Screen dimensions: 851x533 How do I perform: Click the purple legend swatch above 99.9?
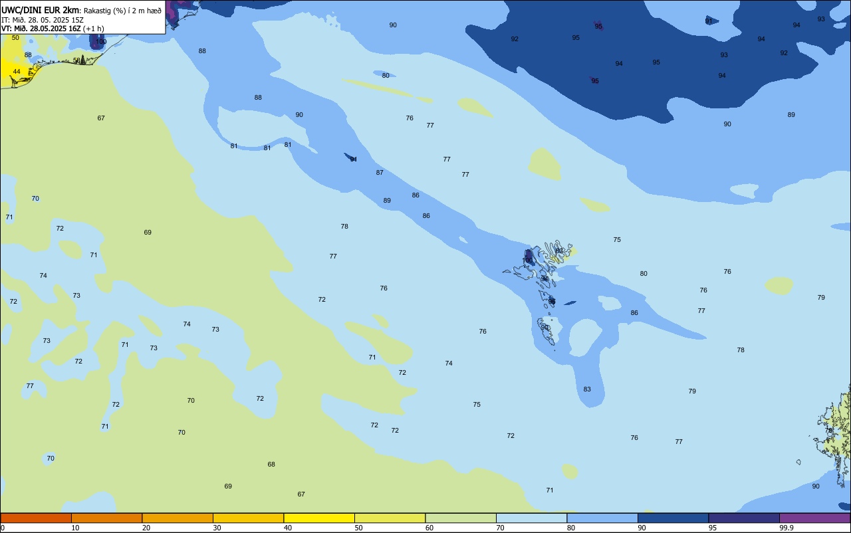[814, 518]
